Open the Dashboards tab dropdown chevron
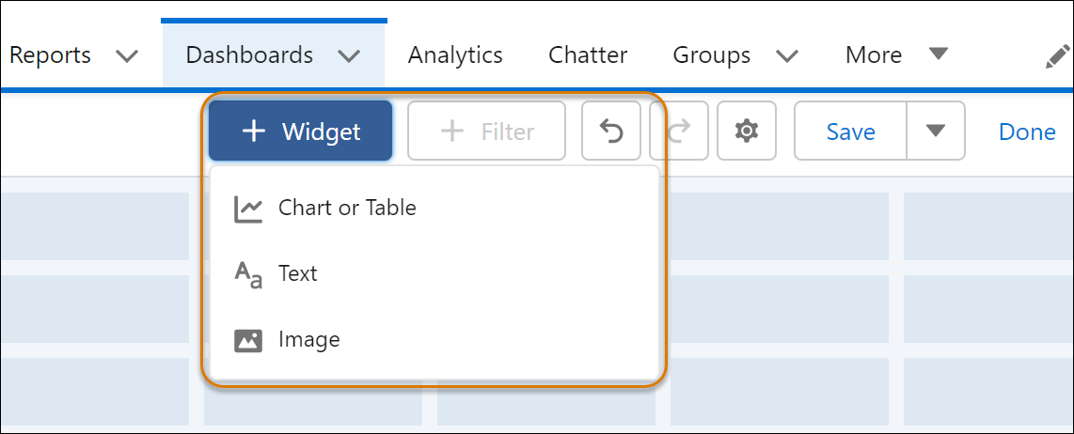 (349, 56)
